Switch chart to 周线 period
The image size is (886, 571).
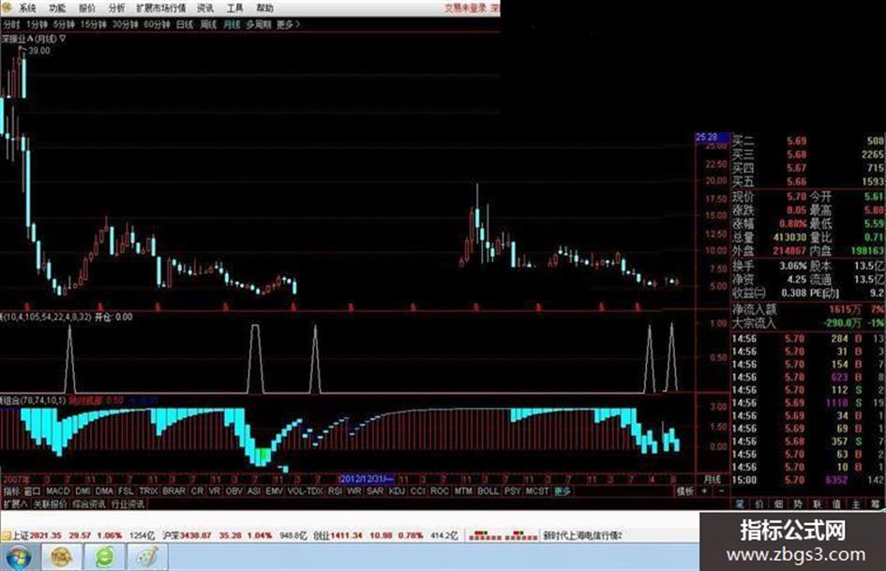208,24
